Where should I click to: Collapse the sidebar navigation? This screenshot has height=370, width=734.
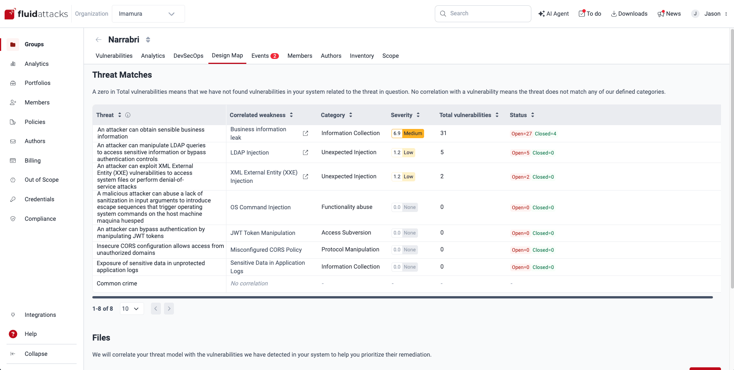(x=36, y=354)
